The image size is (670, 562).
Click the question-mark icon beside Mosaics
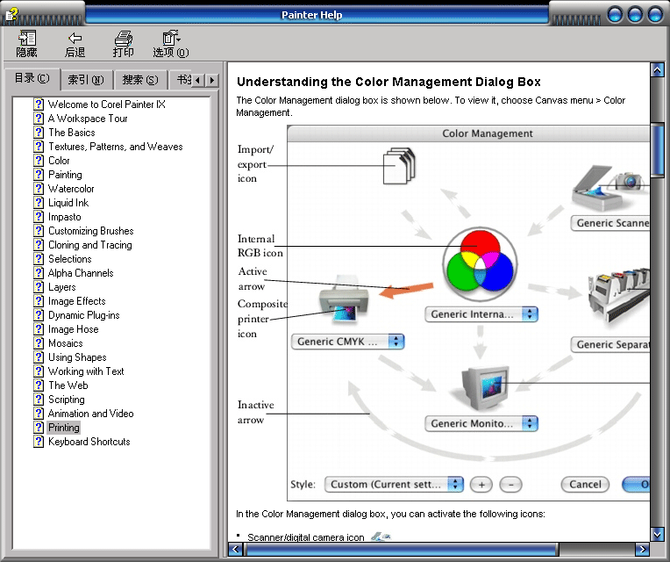[39, 343]
